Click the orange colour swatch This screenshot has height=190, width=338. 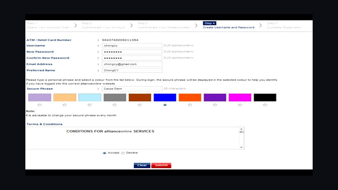pos(190,97)
